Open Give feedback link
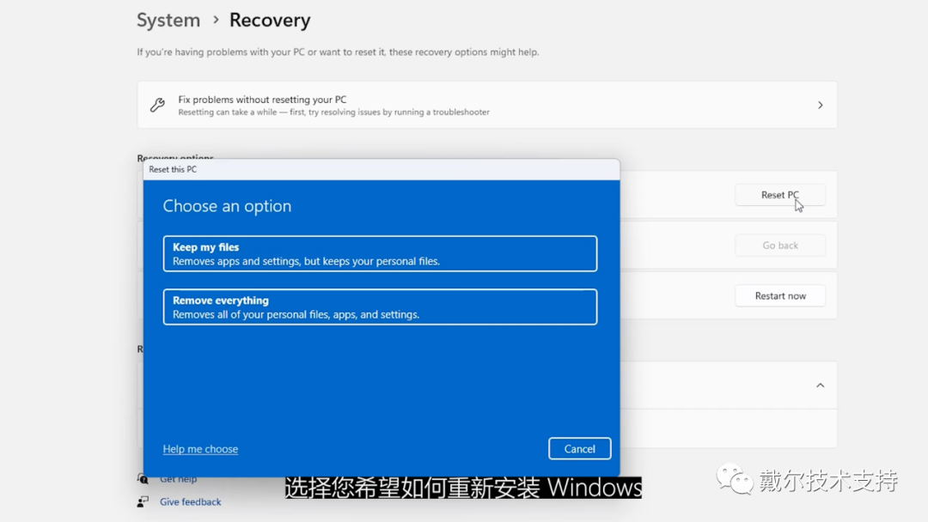The height and width of the screenshot is (522, 928). 190,501
